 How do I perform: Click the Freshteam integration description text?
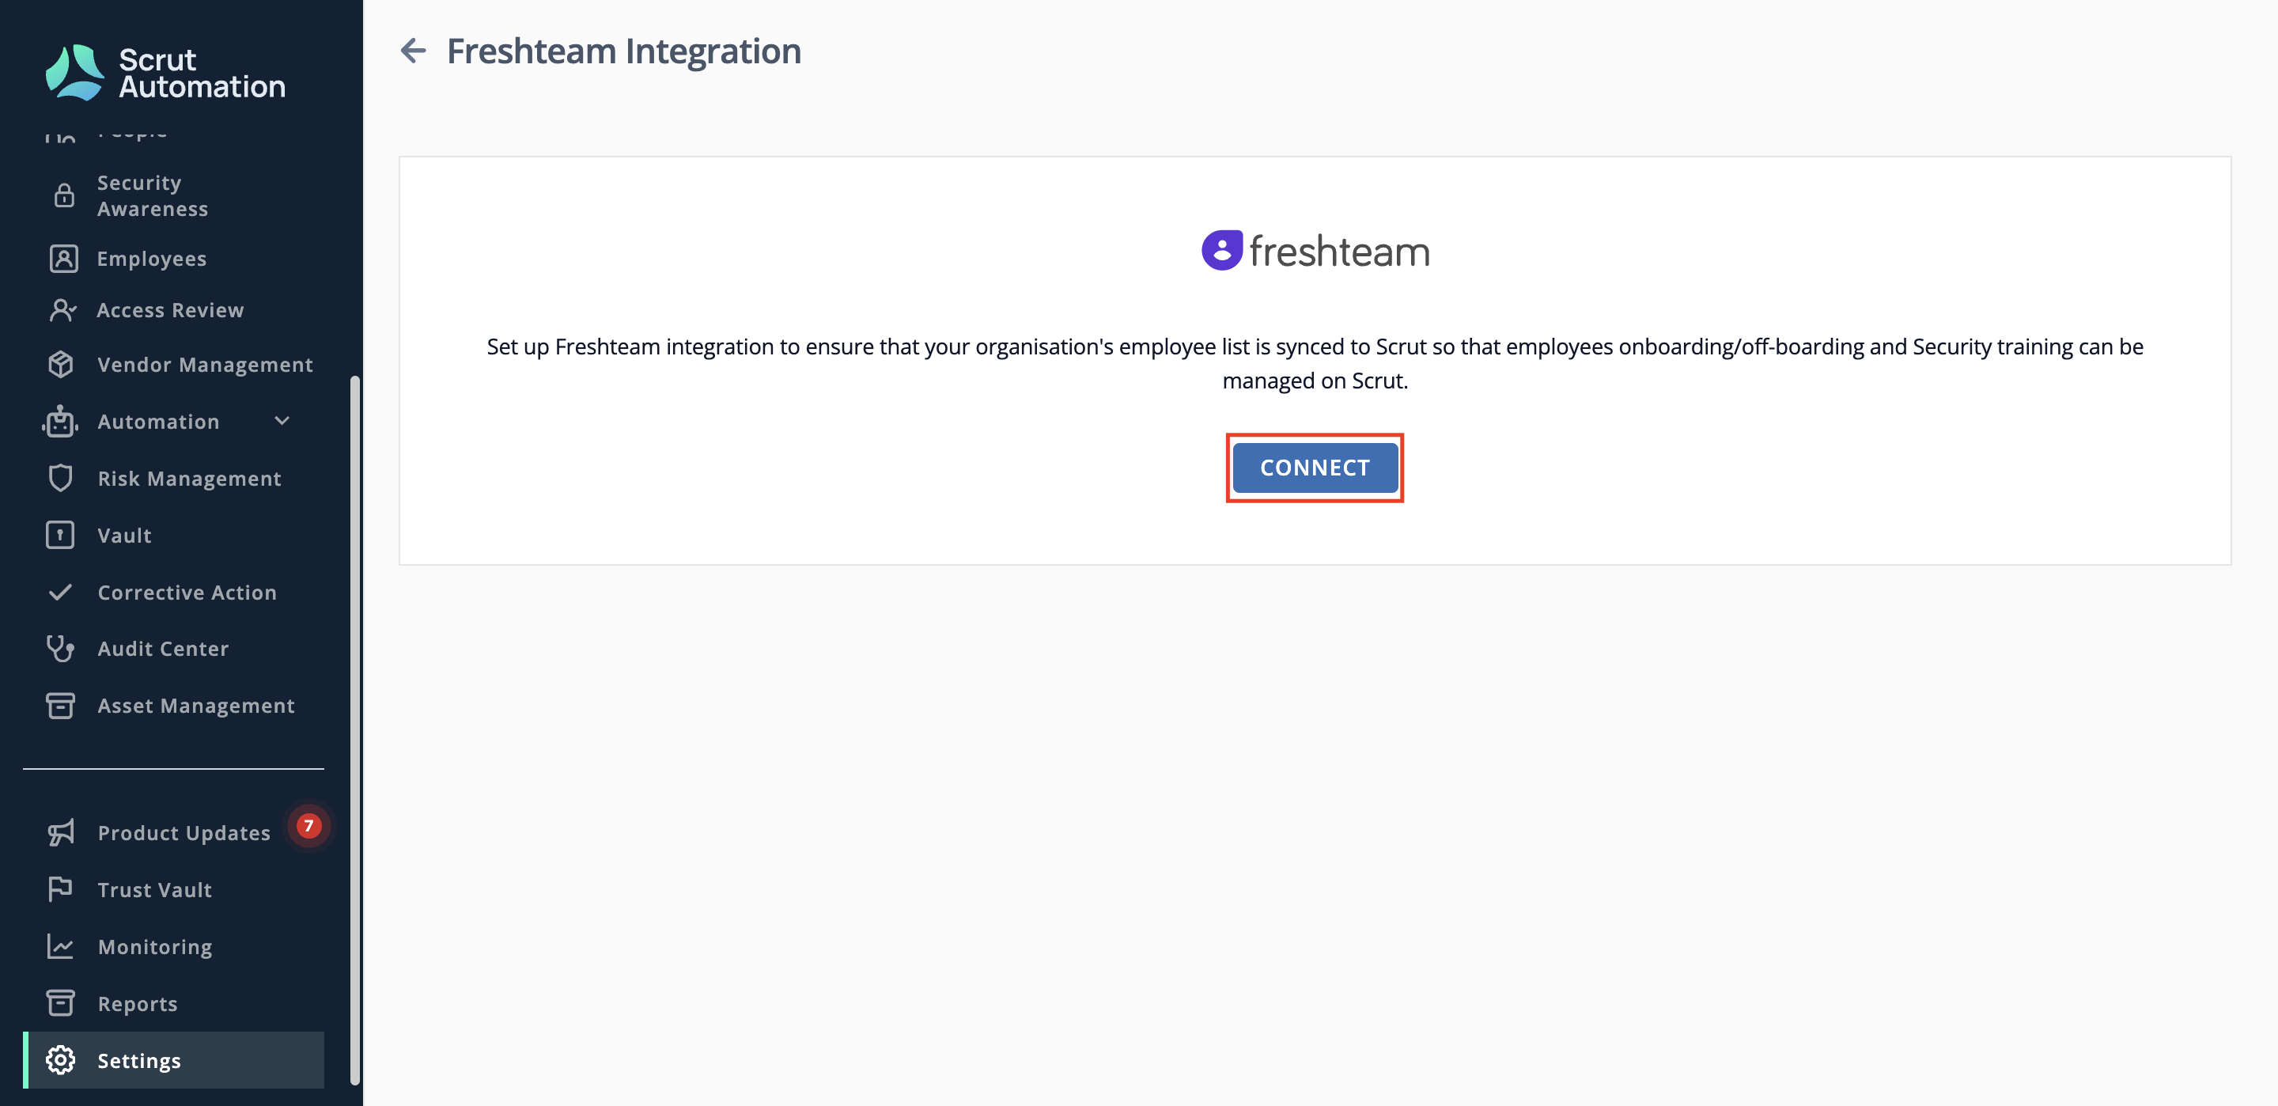click(x=1315, y=363)
